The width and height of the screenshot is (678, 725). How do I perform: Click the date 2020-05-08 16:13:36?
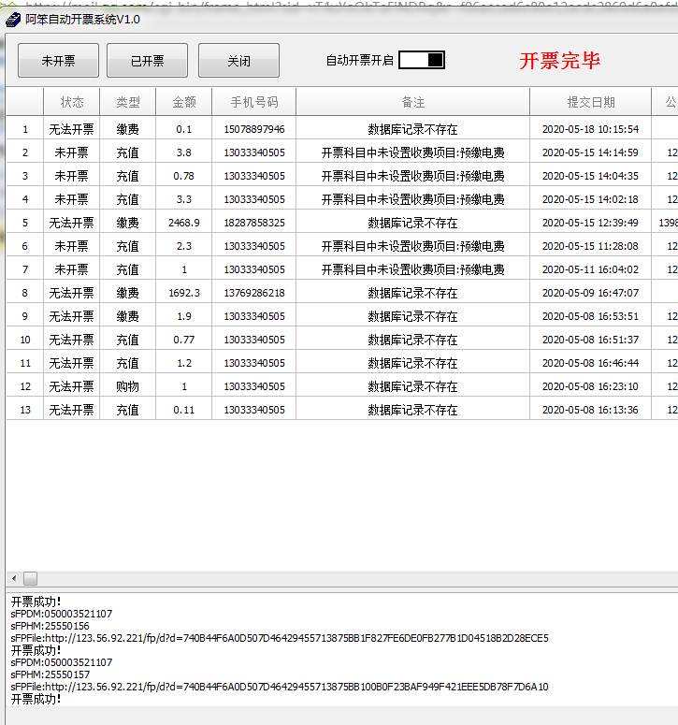590,410
